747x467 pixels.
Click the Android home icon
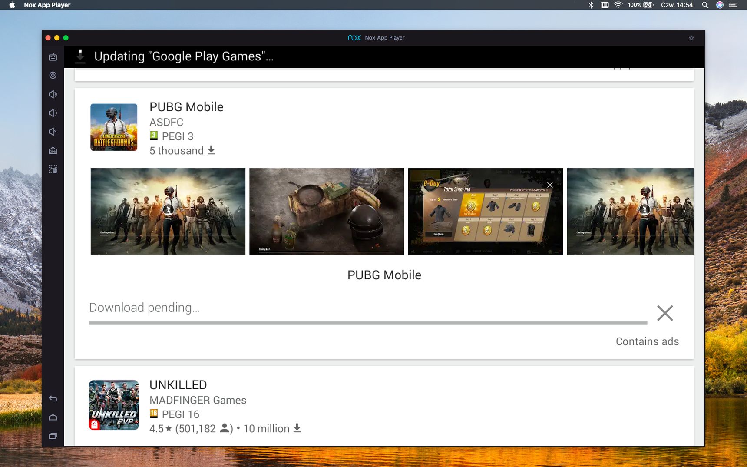click(x=53, y=417)
